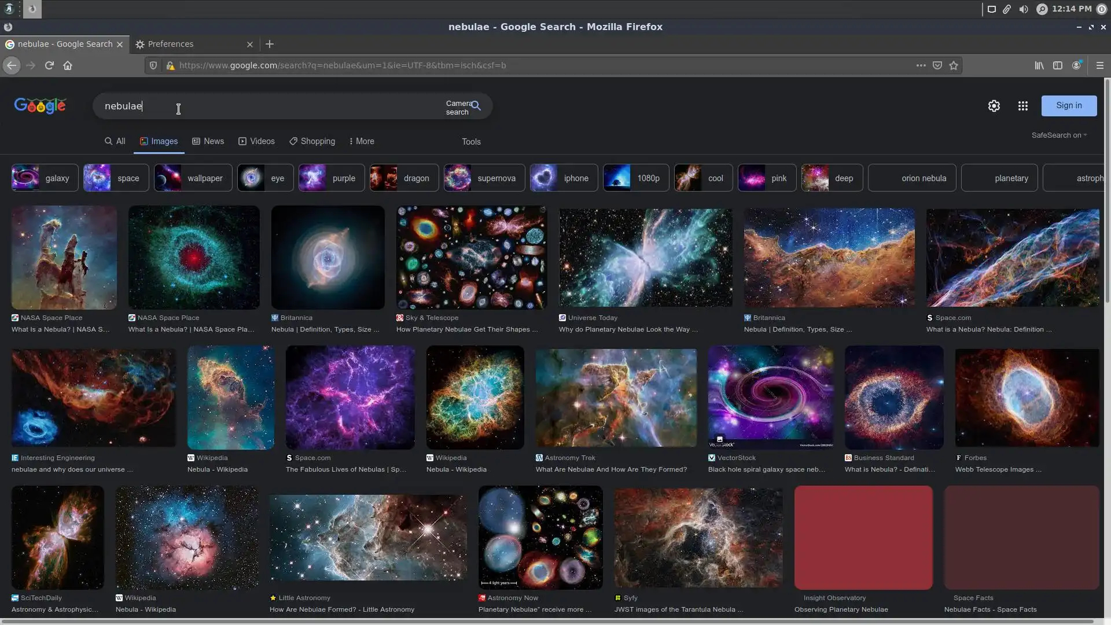Save page to Pocket
This screenshot has width=1111, height=625.
(937, 65)
